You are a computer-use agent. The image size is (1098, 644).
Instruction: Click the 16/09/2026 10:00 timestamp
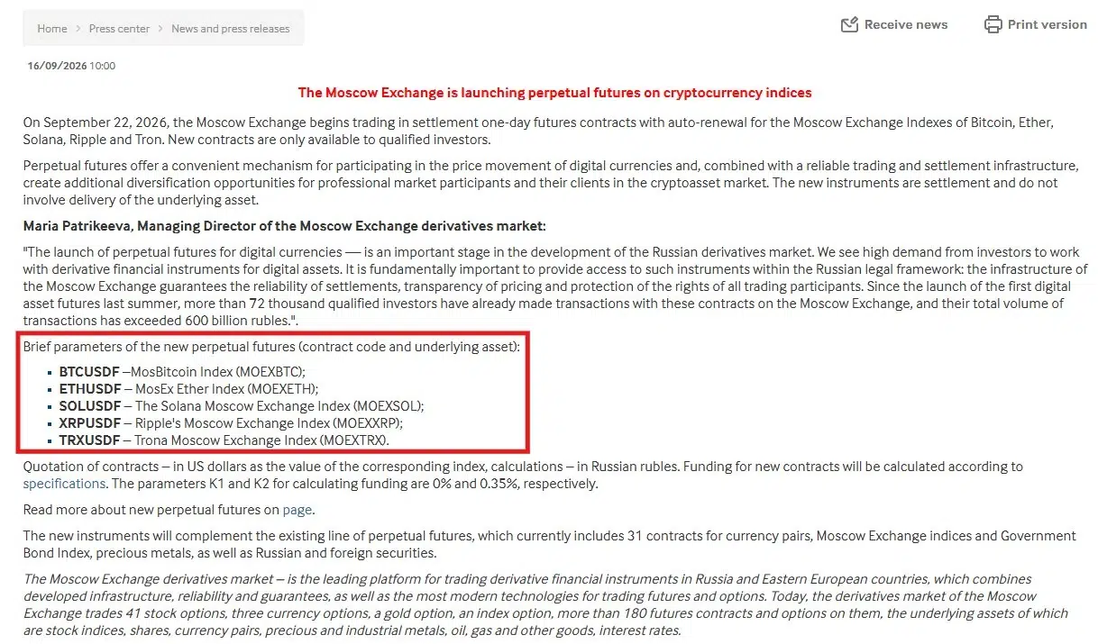[71, 66]
